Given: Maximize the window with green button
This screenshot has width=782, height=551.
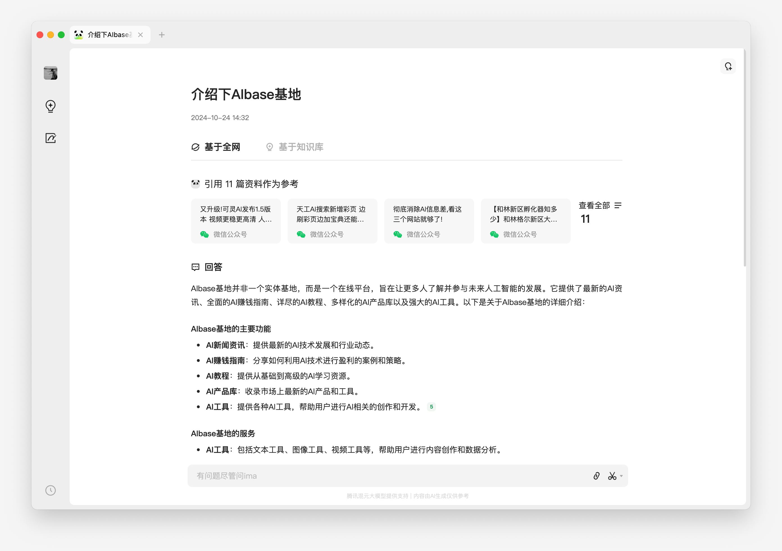Looking at the screenshot, I should pyautogui.click(x=61, y=35).
